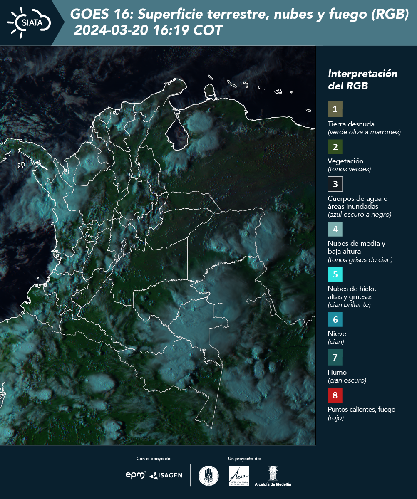Select legend swatch 6 for snow
The height and width of the screenshot is (499, 417).
tap(335, 319)
